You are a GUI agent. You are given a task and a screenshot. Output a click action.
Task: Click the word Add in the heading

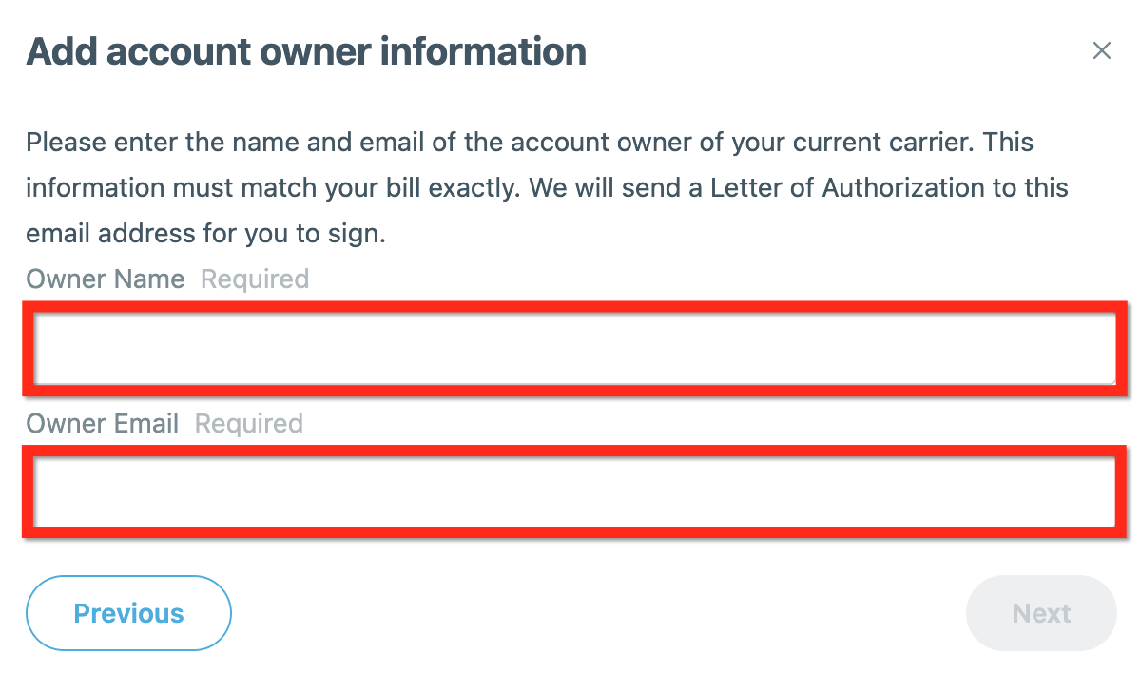(61, 51)
